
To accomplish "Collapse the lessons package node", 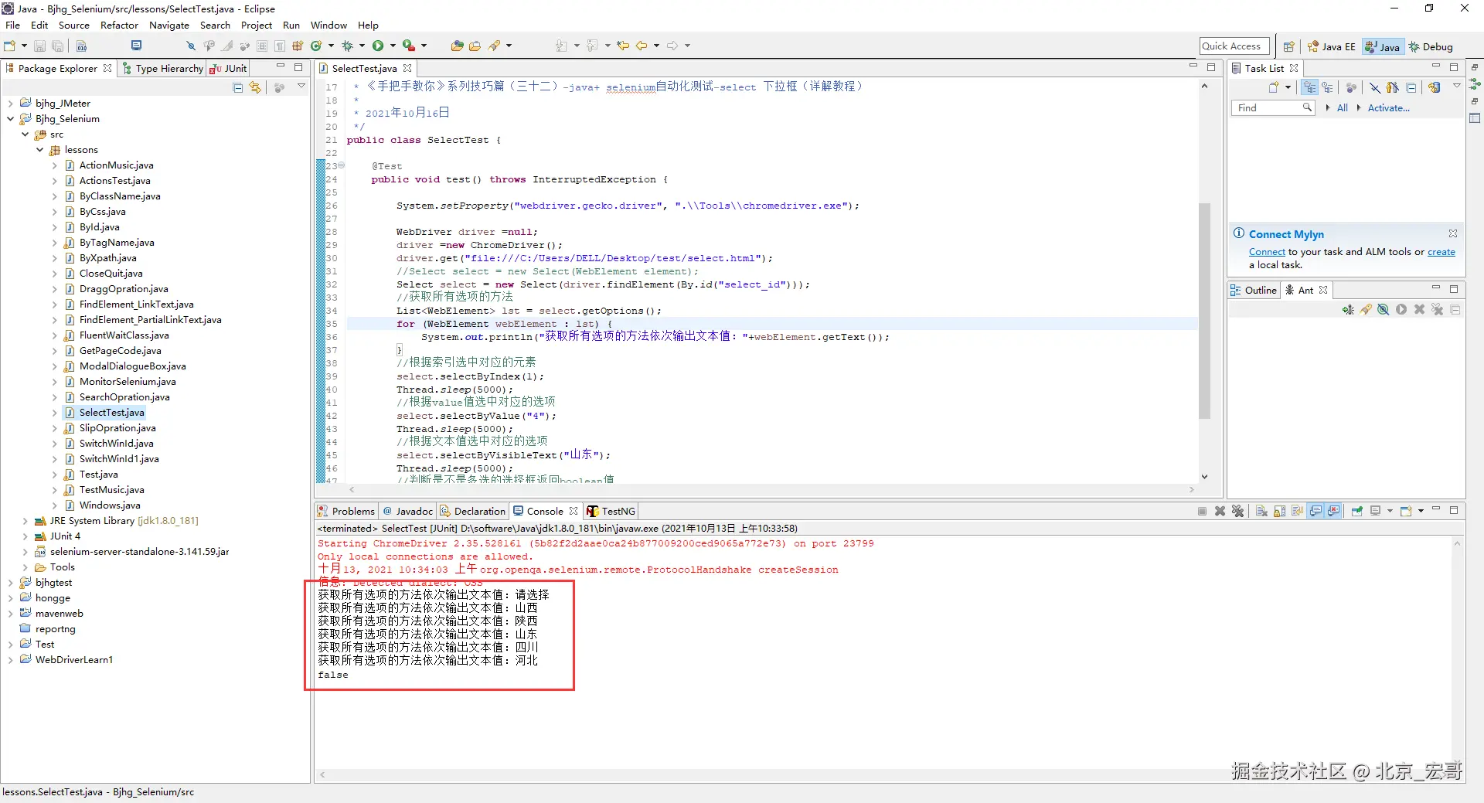I will pos(40,150).
